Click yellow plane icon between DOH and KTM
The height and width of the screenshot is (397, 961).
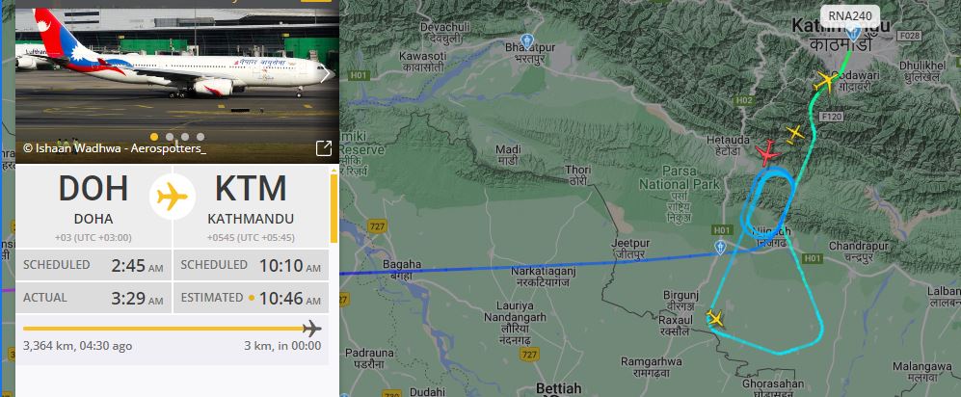coord(173,197)
